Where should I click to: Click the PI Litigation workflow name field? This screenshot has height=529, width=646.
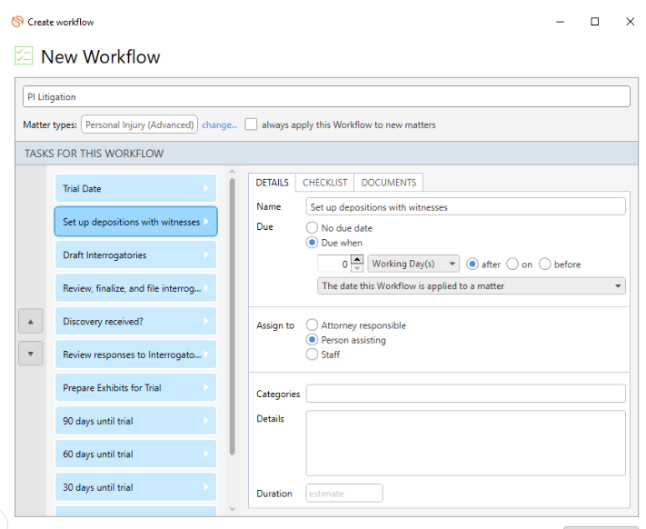(x=326, y=96)
